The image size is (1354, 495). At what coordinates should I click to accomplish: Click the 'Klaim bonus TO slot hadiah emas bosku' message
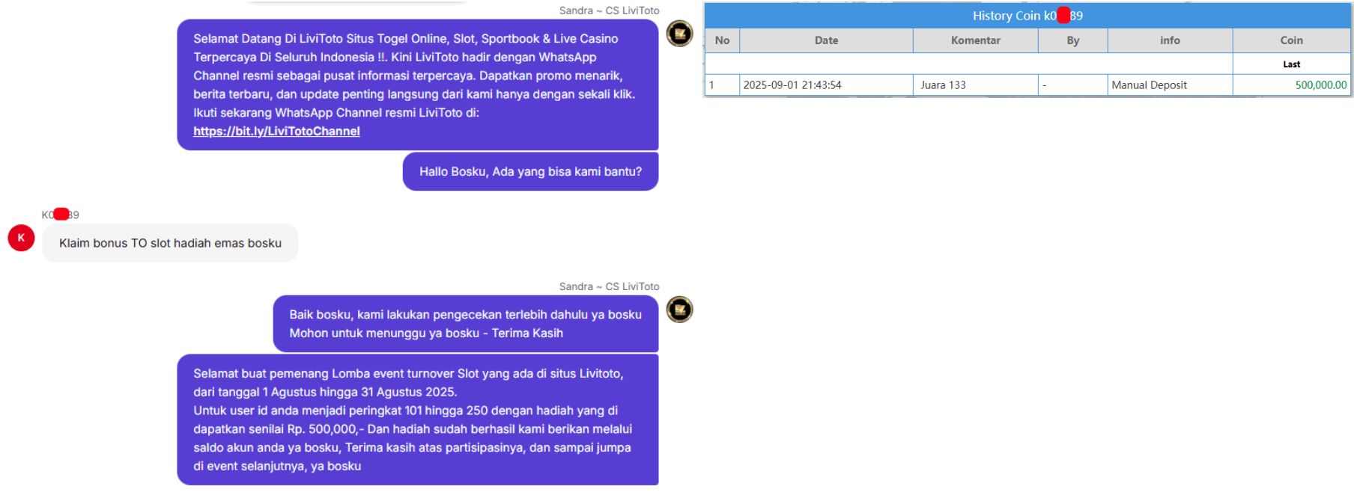pyautogui.click(x=170, y=243)
